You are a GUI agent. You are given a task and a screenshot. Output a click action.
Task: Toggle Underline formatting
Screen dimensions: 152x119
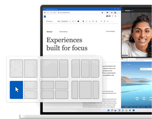coord(90,21)
